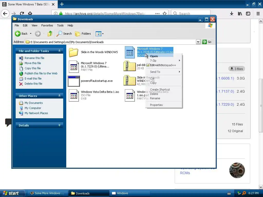Image resolution: width=263 pixels, height=197 pixels.
Task: Open Search in the Explorer toolbar
Action: tap(64, 34)
